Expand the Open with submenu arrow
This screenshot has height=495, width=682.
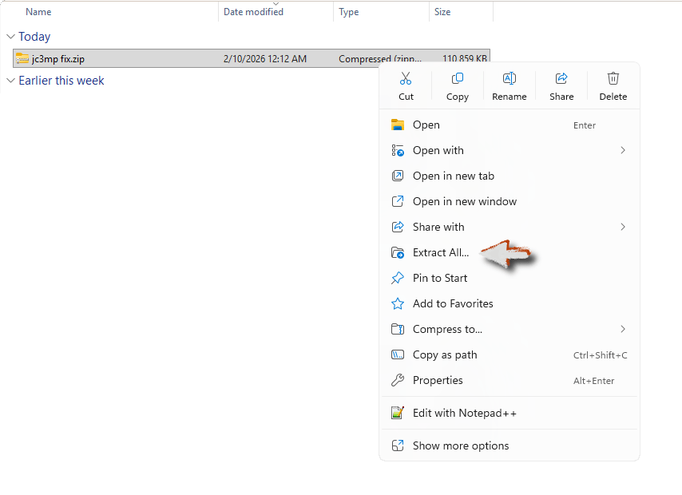click(623, 150)
